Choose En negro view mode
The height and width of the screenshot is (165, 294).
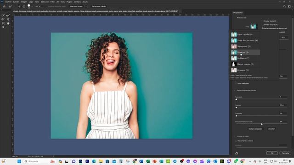point(245,52)
